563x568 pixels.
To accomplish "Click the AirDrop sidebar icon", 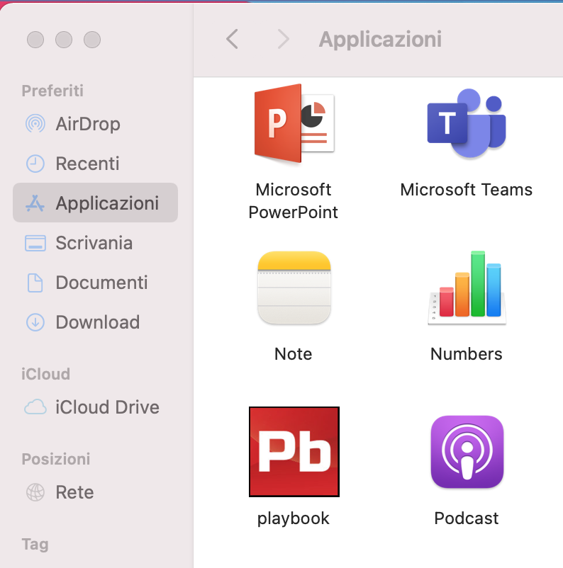I will click(x=35, y=124).
